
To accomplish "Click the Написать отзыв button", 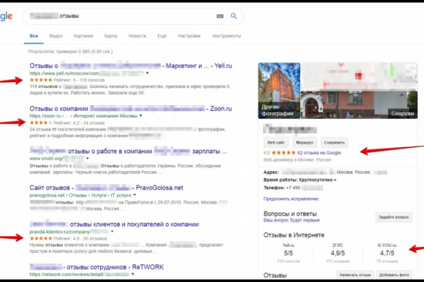I will pos(355,275).
